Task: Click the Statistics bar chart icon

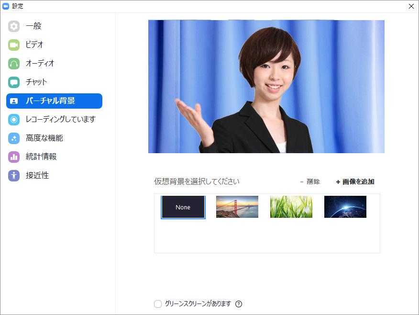Action: [14, 157]
